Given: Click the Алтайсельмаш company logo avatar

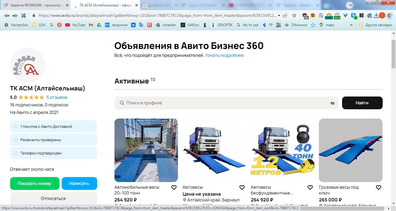Looking at the screenshot, I should (28, 65).
